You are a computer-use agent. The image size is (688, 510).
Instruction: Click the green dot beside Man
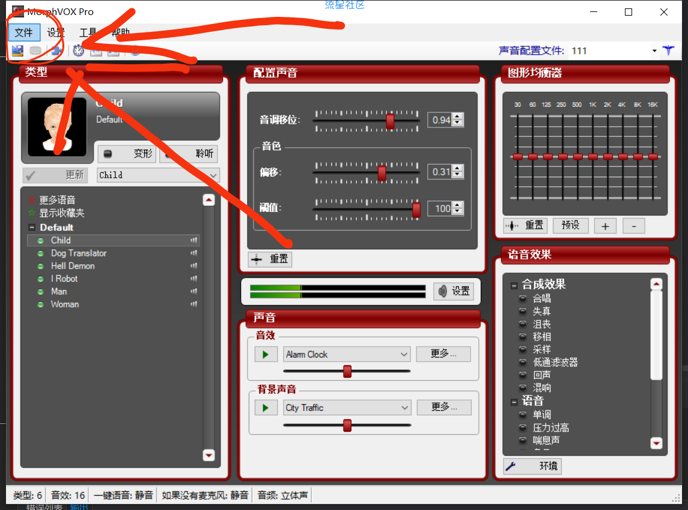(x=41, y=291)
